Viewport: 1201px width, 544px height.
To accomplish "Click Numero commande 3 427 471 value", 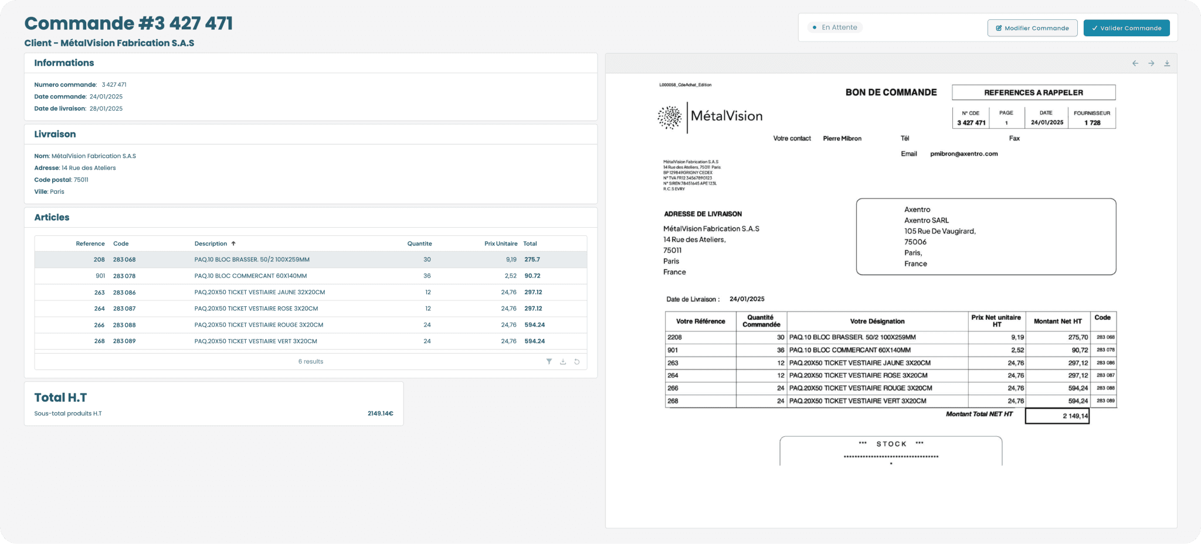I will coord(114,85).
